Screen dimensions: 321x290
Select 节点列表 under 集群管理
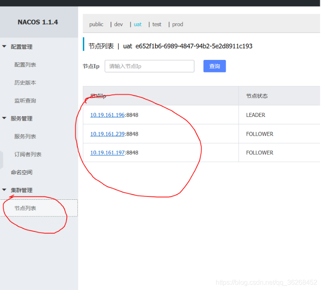click(x=25, y=208)
